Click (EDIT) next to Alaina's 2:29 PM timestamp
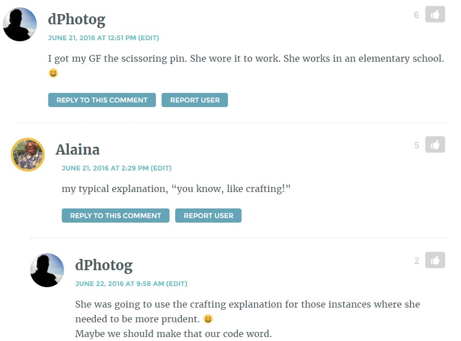Screen dimensions: 461x341 click(x=161, y=168)
